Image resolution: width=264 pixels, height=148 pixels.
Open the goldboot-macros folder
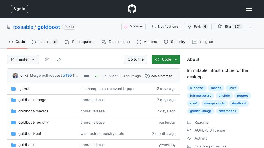coord(33,111)
